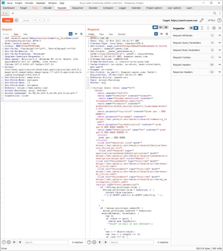Toggle request non-printable characters \n
223x251 pixels.
tap(76, 34)
